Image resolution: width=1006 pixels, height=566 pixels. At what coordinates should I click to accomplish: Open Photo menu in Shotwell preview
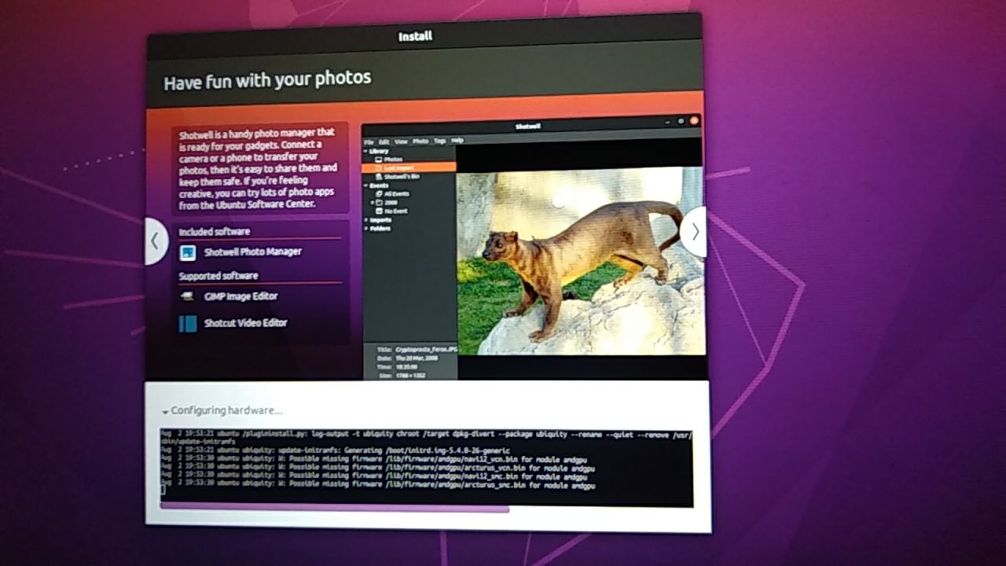click(x=420, y=141)
